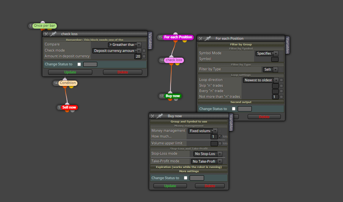Viewport: 343px width, 202px height.
Task: Close the check loss panel
Action: coord(46,34)
